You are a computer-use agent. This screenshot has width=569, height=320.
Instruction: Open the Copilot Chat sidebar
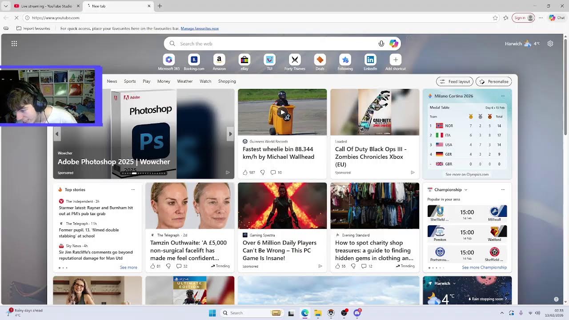557,18
